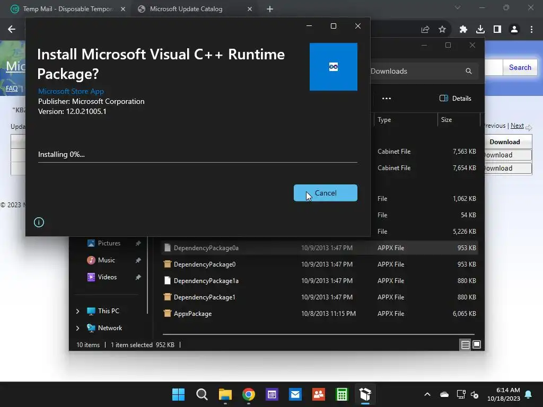The image size is (543, 407).
Task: Close the Microsoft Update Catalog tab
Action: [x=250, y=10]
